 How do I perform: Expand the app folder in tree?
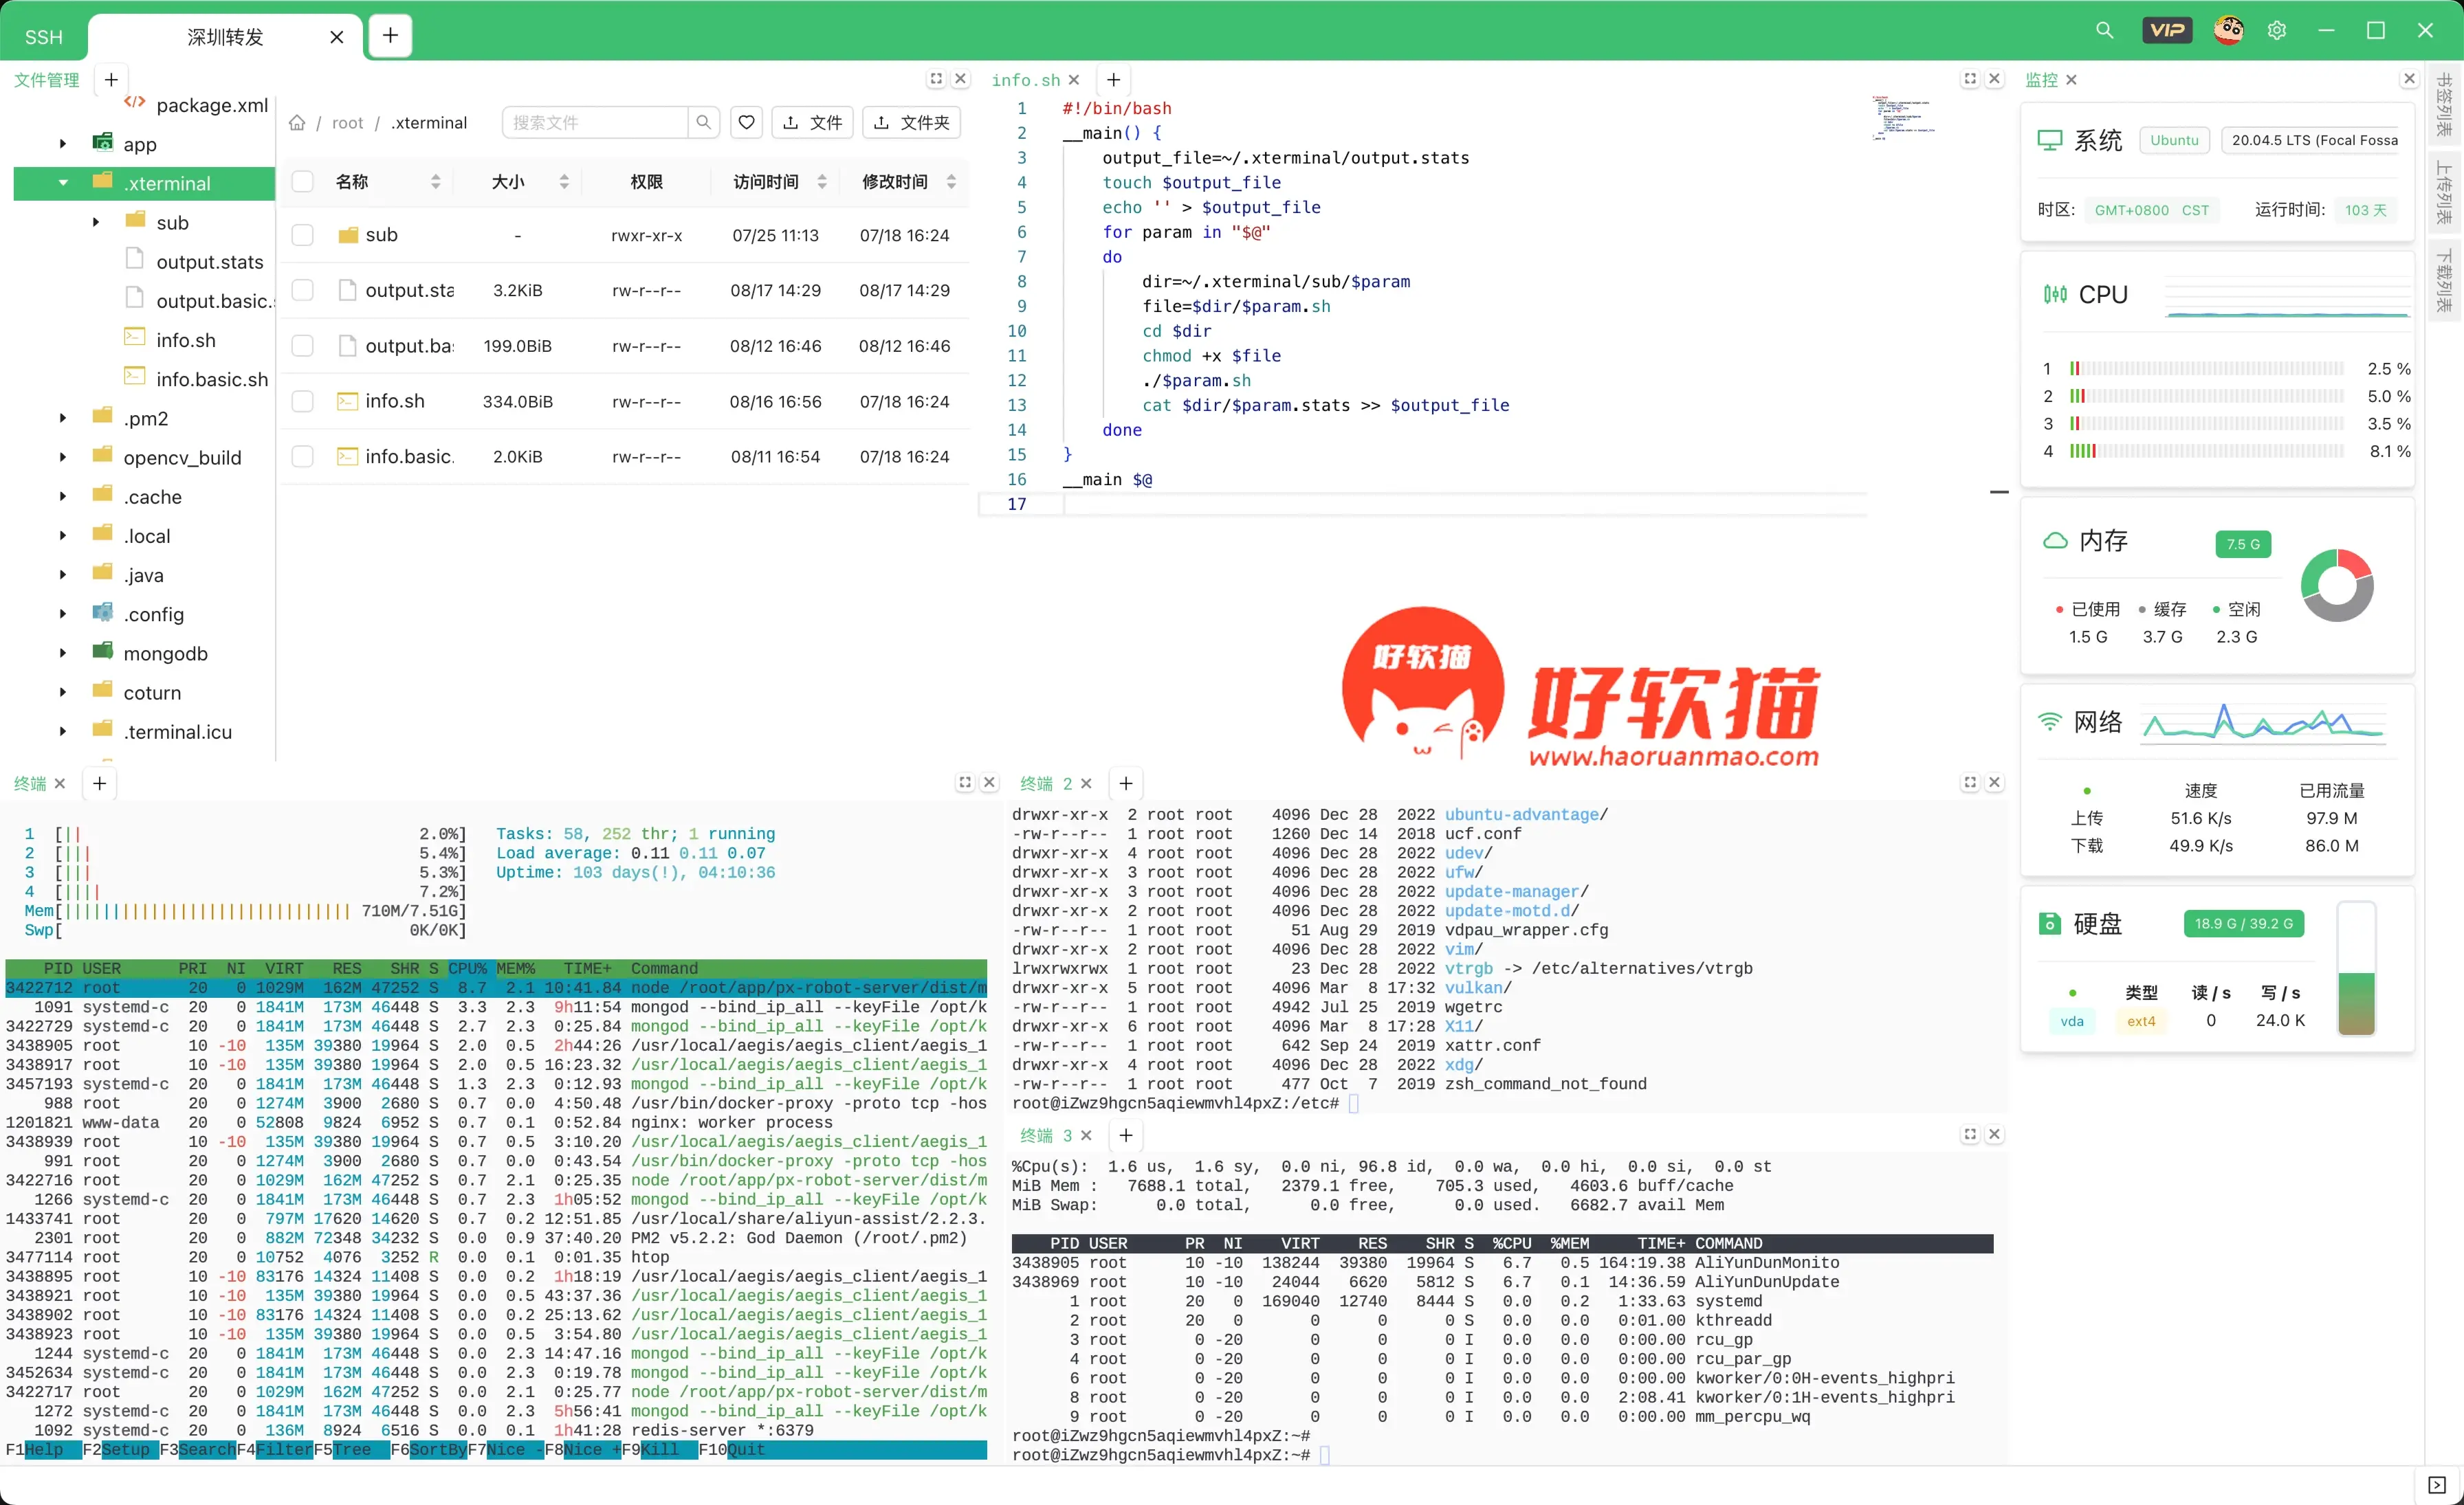pos(62,144)
